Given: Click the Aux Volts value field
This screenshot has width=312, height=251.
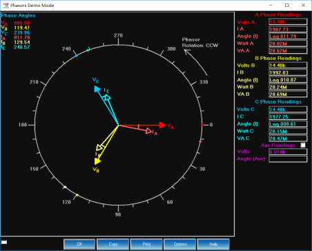Looking at the screenshot, I should point(288,152).
